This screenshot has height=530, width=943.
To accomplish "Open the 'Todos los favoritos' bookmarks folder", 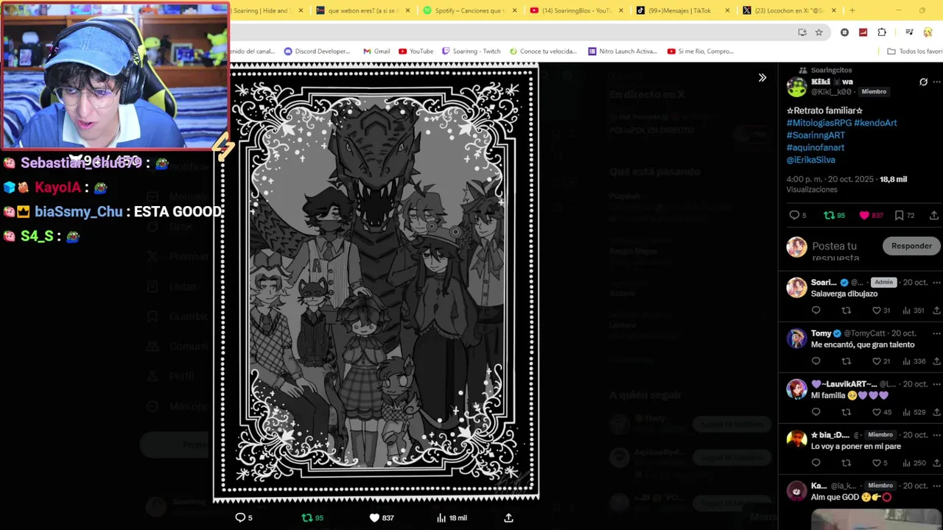I will click(x=914, y=52).
